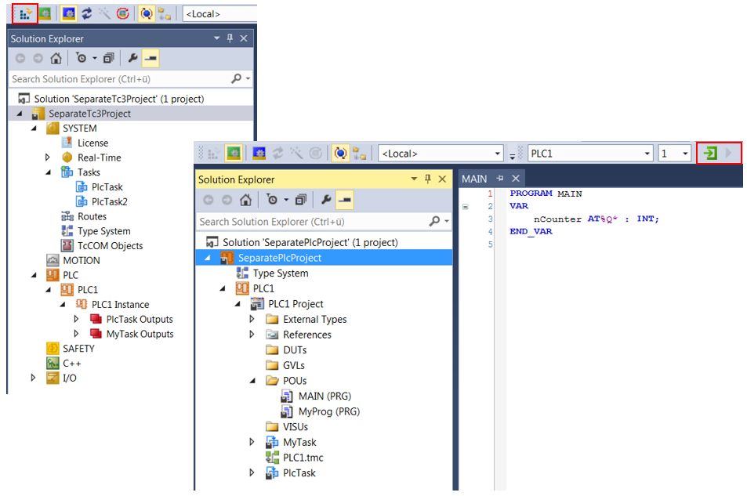Image resolution: width=747 pixels, height=496 pixels.
Task: Select MAIN (PRG) in POUs
Action: 325,396
